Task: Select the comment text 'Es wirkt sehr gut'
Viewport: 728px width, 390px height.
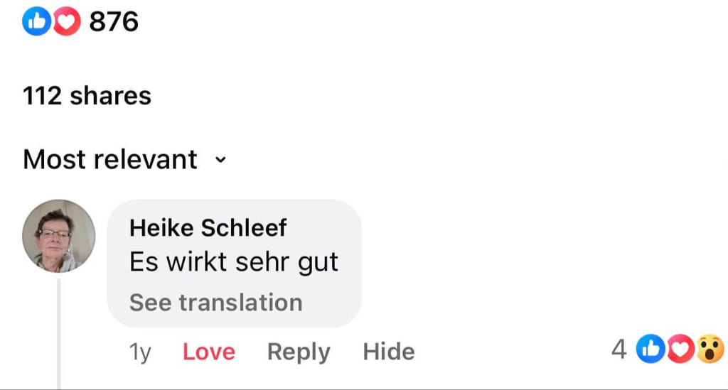Action: [x=234, y=263]
